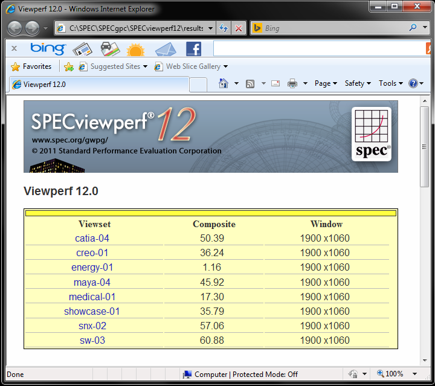Viewport: 435px width, 386px height.
Task: Expand the address bar autocomplete dropdown
Action: pos(211,28)
